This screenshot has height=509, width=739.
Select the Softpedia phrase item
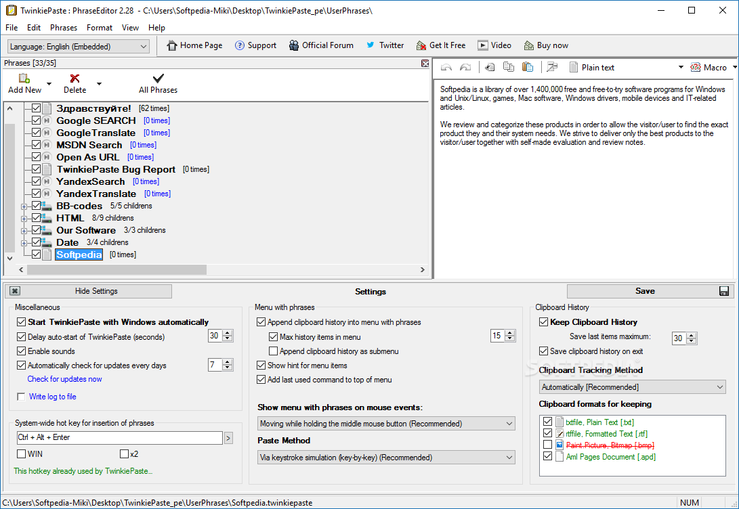tap(79, 255)
